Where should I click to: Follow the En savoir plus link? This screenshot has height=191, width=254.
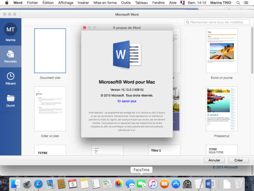(127, 101)
